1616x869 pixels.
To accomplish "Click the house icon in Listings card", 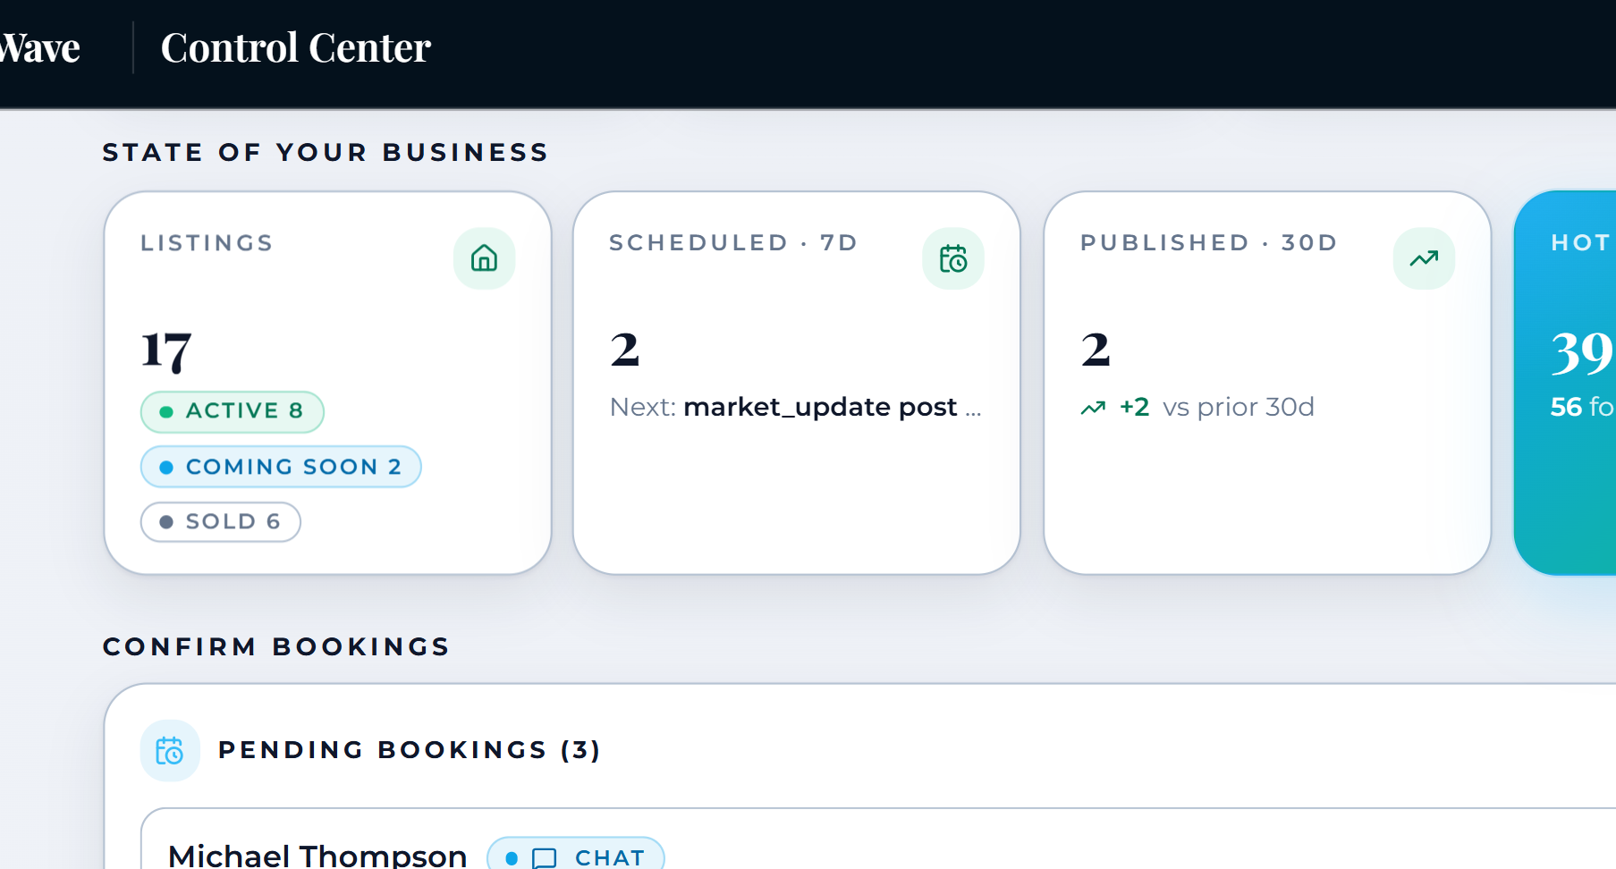I will point(484,258).
